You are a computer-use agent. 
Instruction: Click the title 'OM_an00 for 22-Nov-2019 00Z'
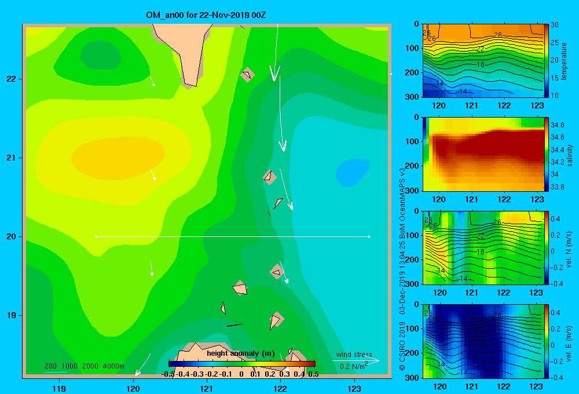point(206,15)
